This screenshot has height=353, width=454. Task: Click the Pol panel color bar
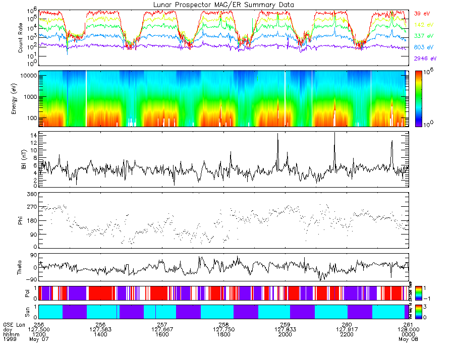pos(418,293)
